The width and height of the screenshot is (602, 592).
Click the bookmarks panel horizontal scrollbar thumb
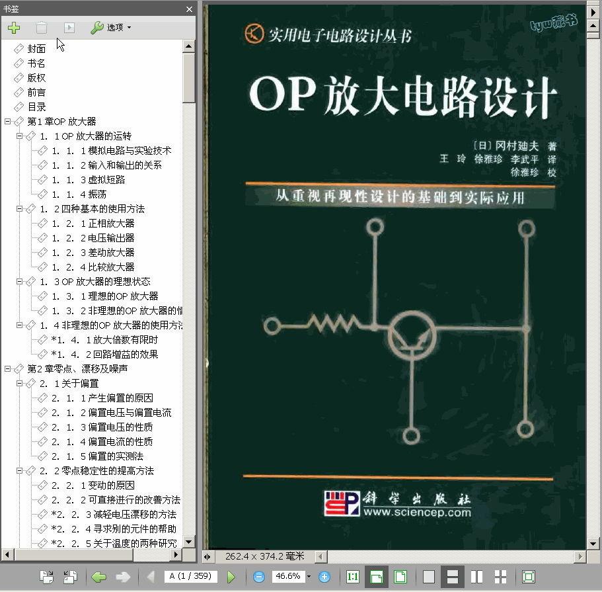[74, 555]
